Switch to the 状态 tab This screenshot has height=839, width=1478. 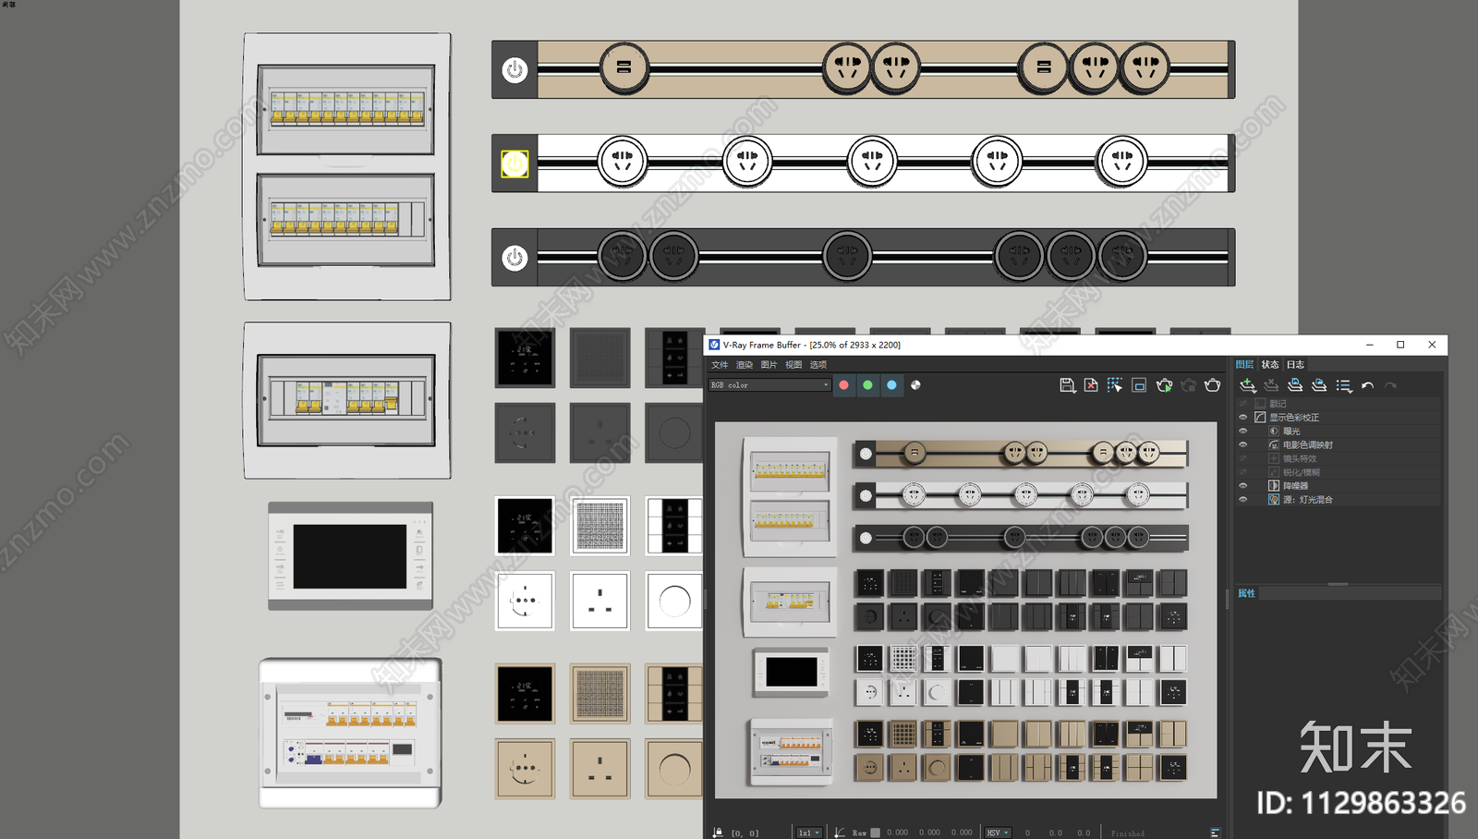(x=1270, y=365)
